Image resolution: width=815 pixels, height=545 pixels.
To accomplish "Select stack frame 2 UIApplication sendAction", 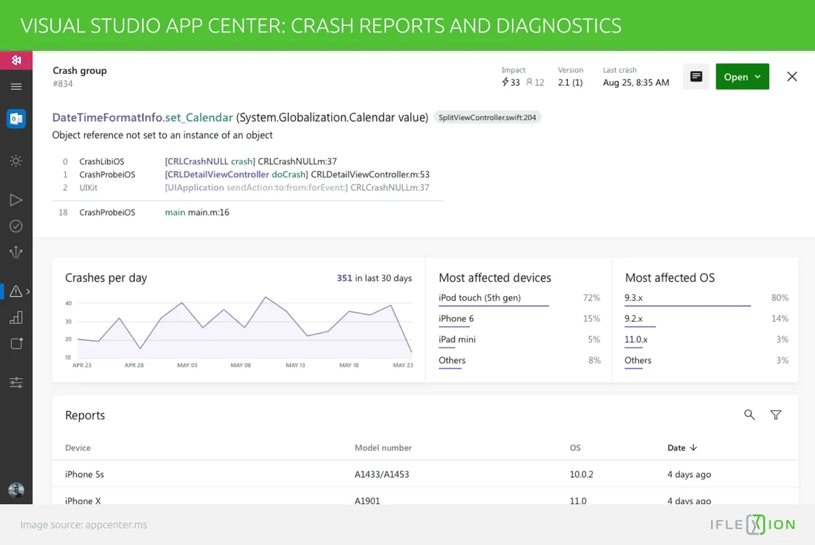I will pyautogui.click(x=297, y=188).
